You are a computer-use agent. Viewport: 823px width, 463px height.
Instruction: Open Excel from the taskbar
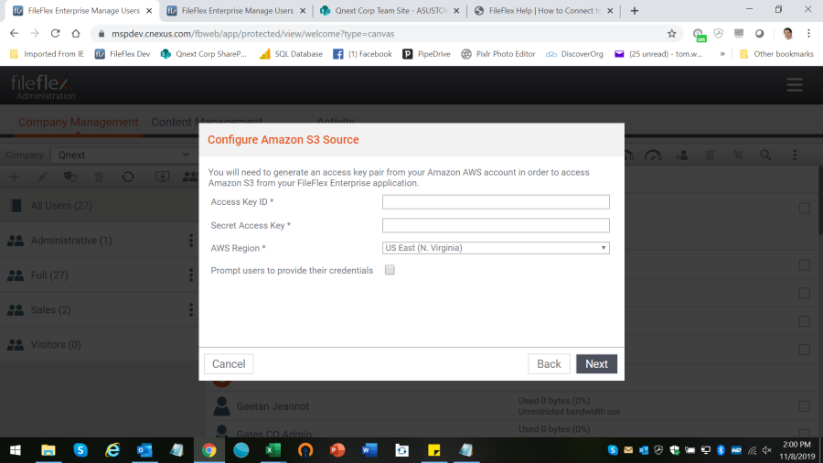(273, 450)
